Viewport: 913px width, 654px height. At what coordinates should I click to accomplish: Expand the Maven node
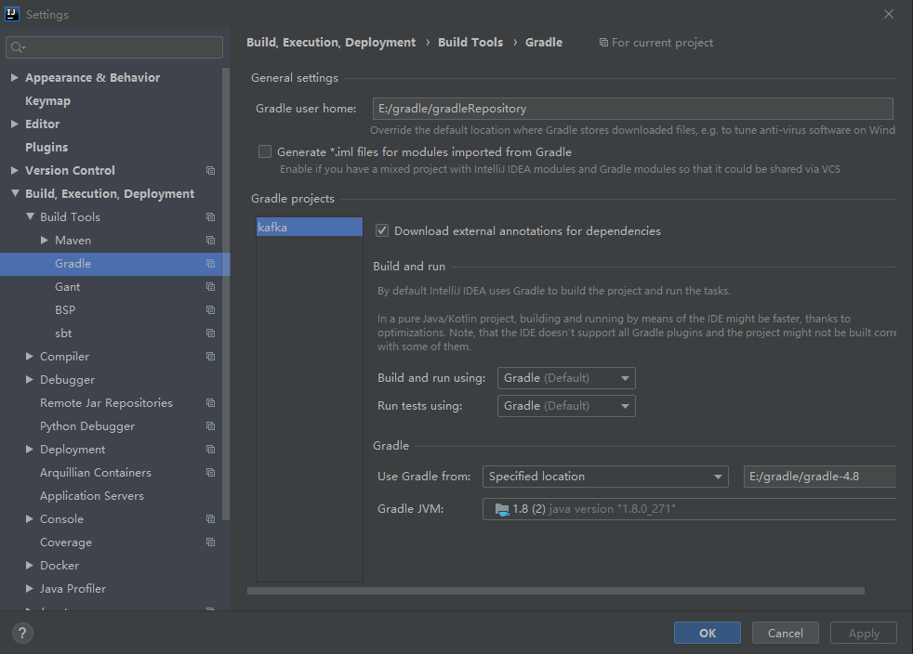(x=45, y=241)
